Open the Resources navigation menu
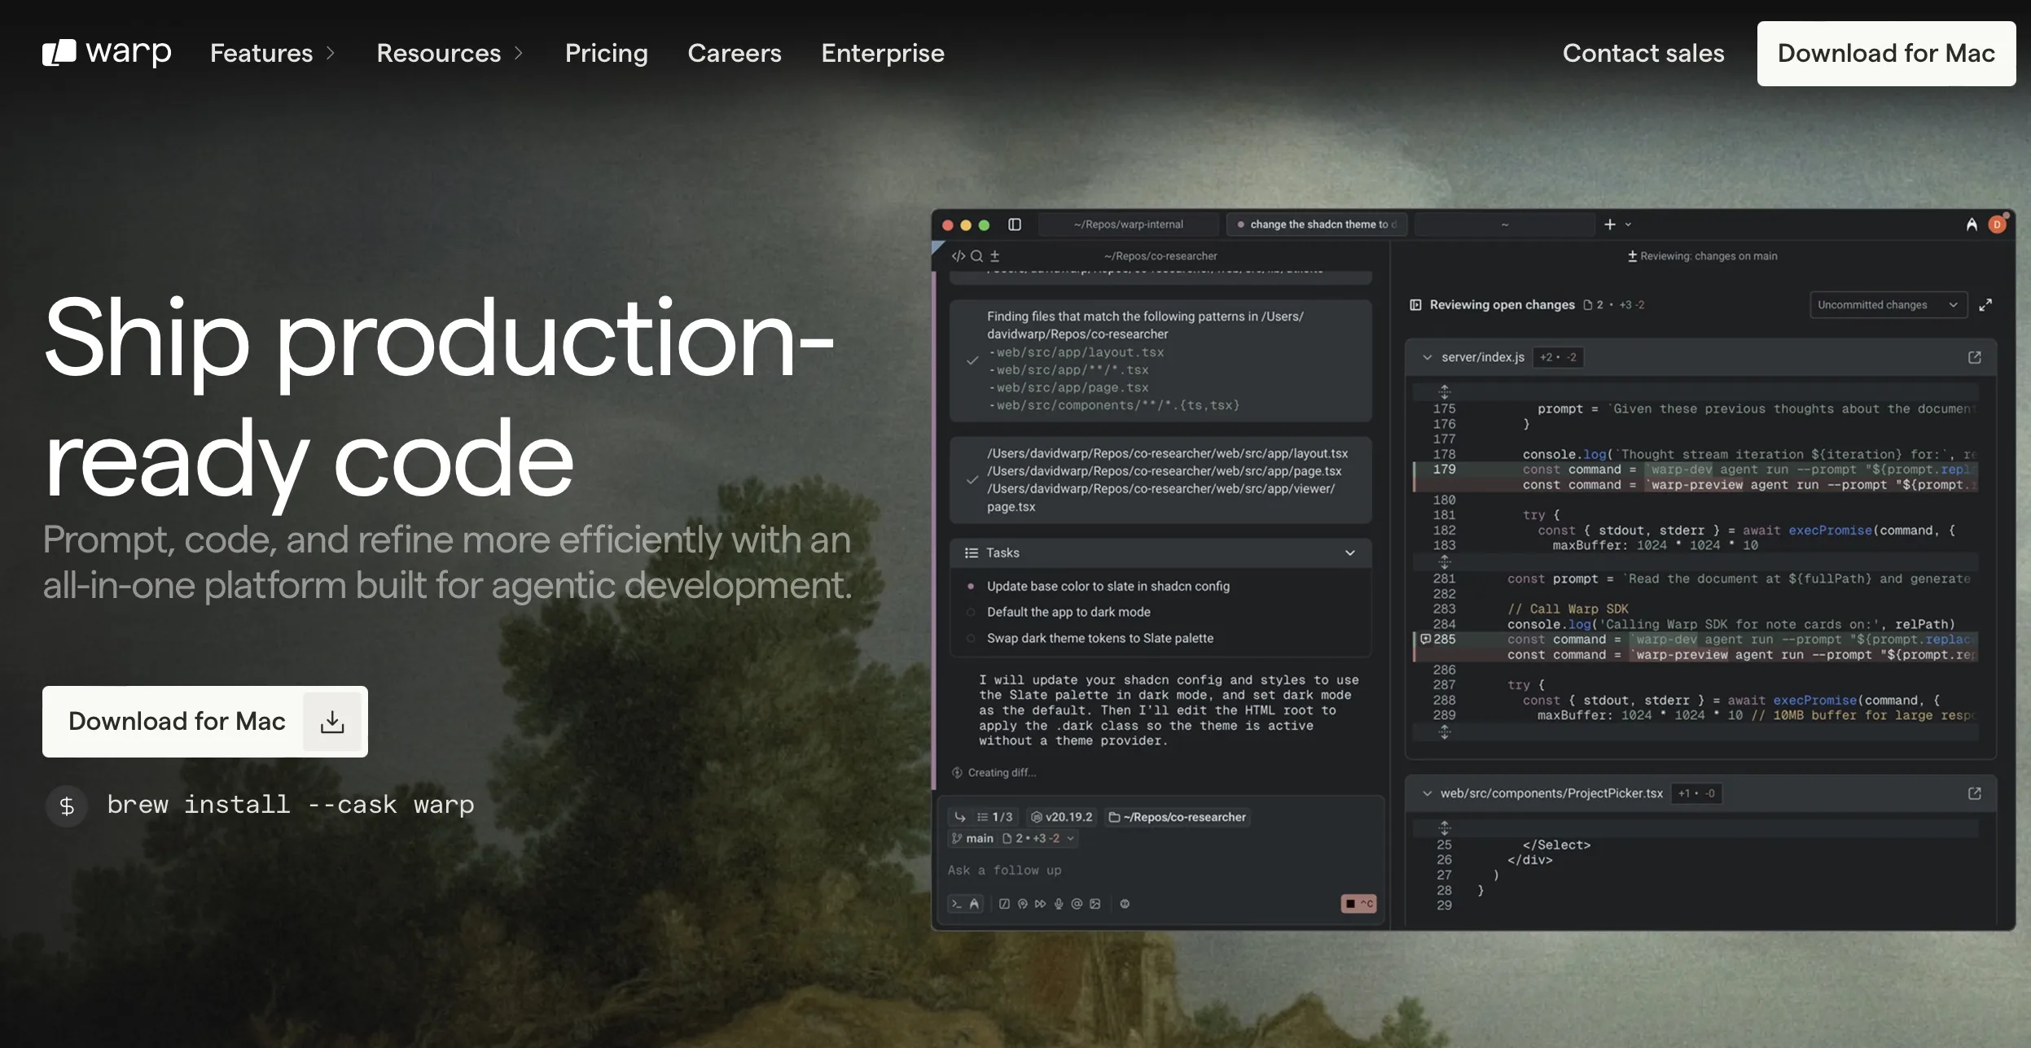The height and width of the screenshot is (1048, 2031). pos(450,54)
